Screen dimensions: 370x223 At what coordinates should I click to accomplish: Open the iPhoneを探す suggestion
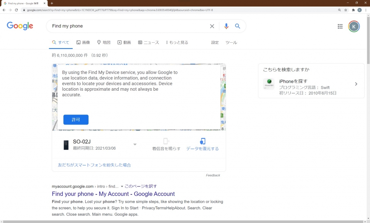click(311, 87)
